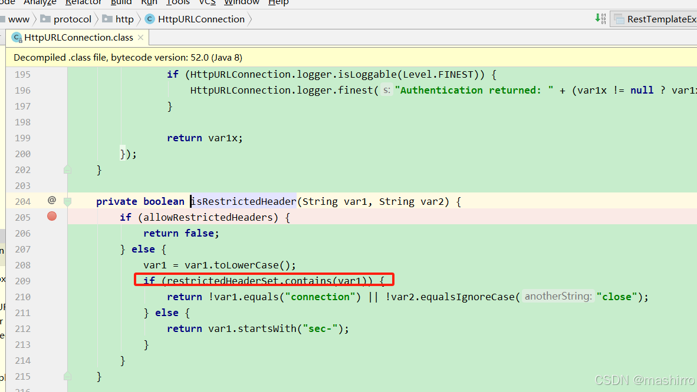Click the isRestrictedHeader method name

pos(243,201)
